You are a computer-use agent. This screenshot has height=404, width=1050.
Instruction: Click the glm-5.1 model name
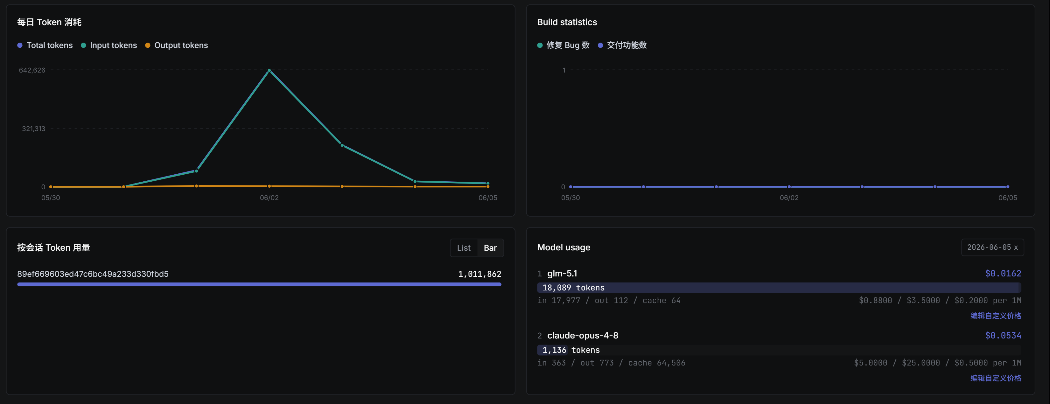click(562, 274)
